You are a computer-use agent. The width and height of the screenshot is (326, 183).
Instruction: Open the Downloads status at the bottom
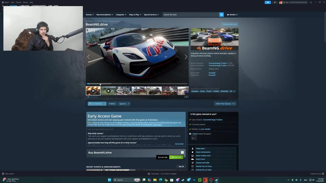click(x=162, y=174)
